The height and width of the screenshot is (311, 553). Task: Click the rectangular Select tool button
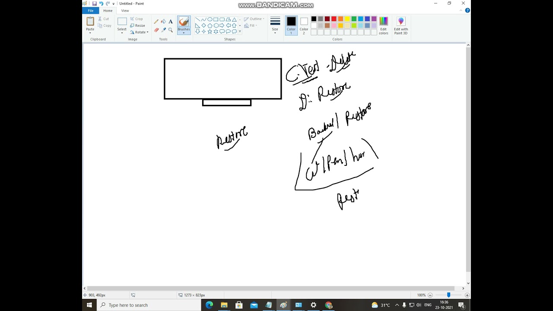[122, 22]
